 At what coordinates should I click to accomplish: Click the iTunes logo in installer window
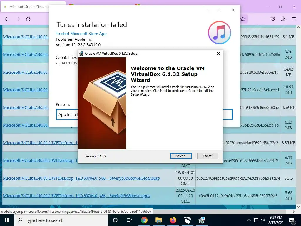(219, 32)
